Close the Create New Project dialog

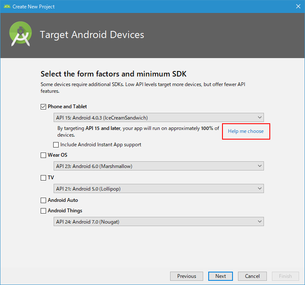[x=298, y=6]
